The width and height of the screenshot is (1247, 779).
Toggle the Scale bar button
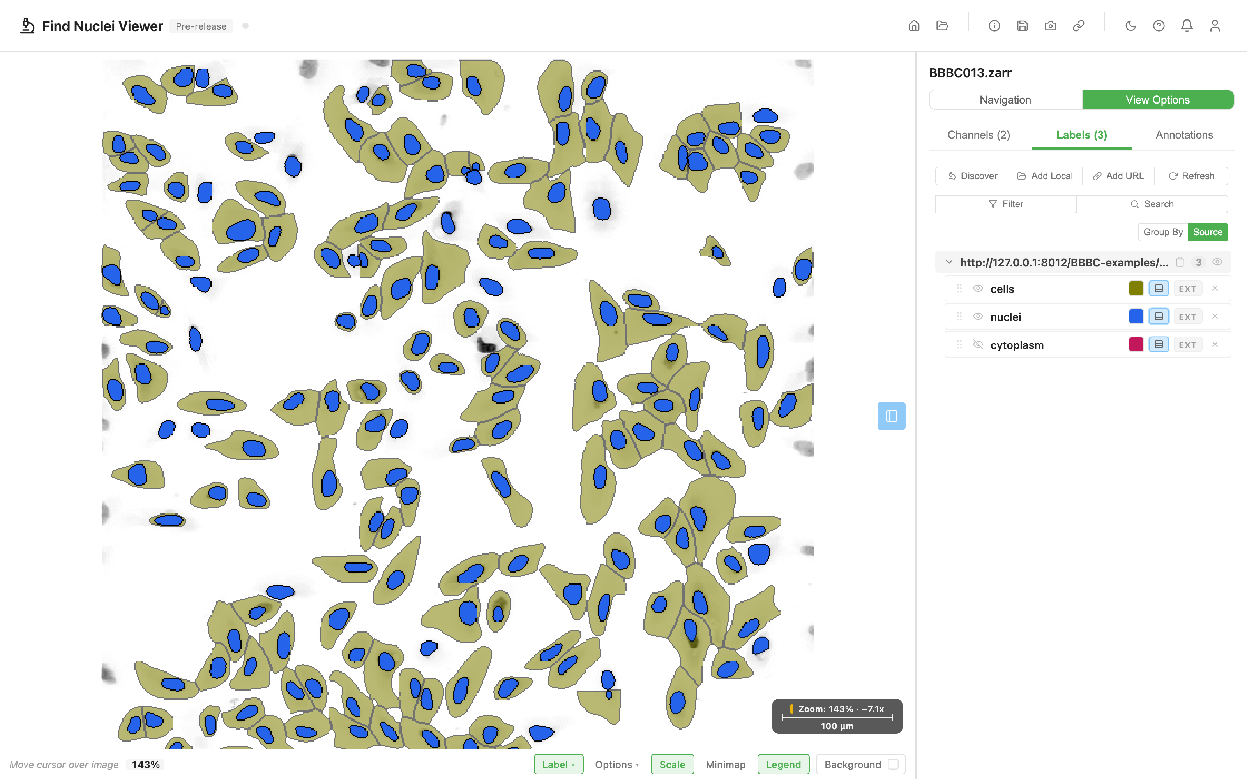pyautogui.click(x=672, y=764)
